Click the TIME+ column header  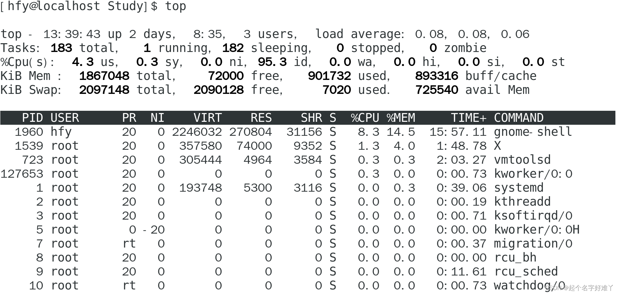point(468,118)
